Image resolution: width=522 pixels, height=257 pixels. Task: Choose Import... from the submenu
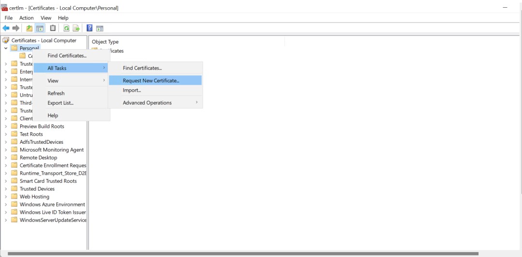[x=155, y=90]
